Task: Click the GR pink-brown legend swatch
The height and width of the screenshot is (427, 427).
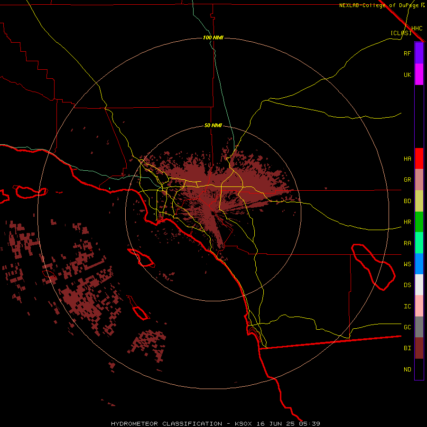Action: tap(419, 180)
